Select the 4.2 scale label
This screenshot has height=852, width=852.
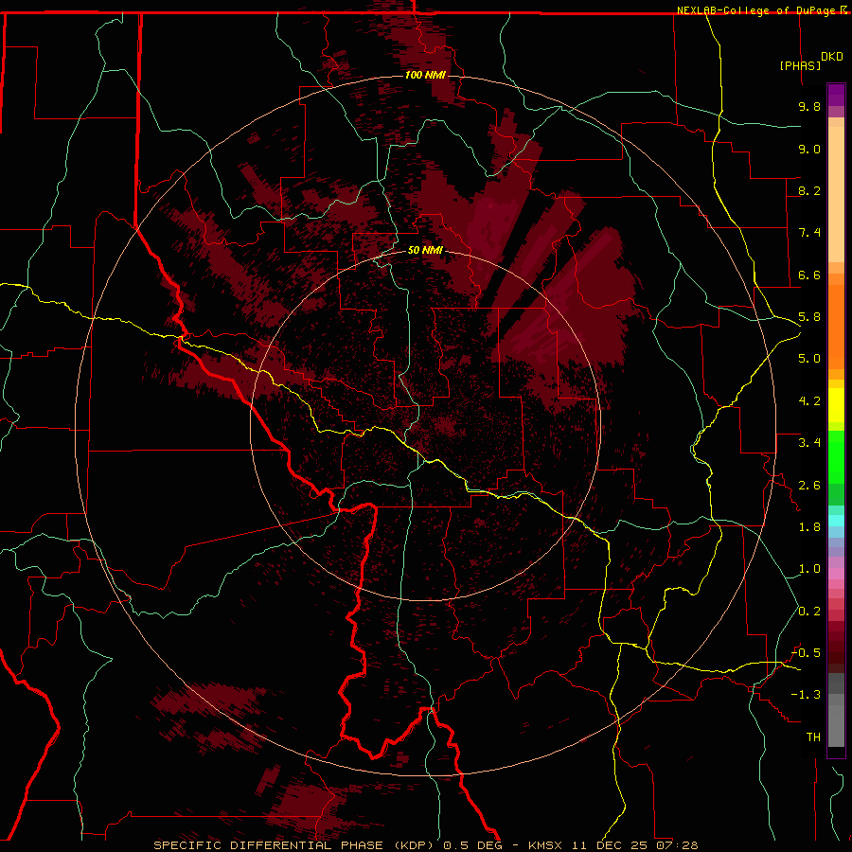[809, 401]
